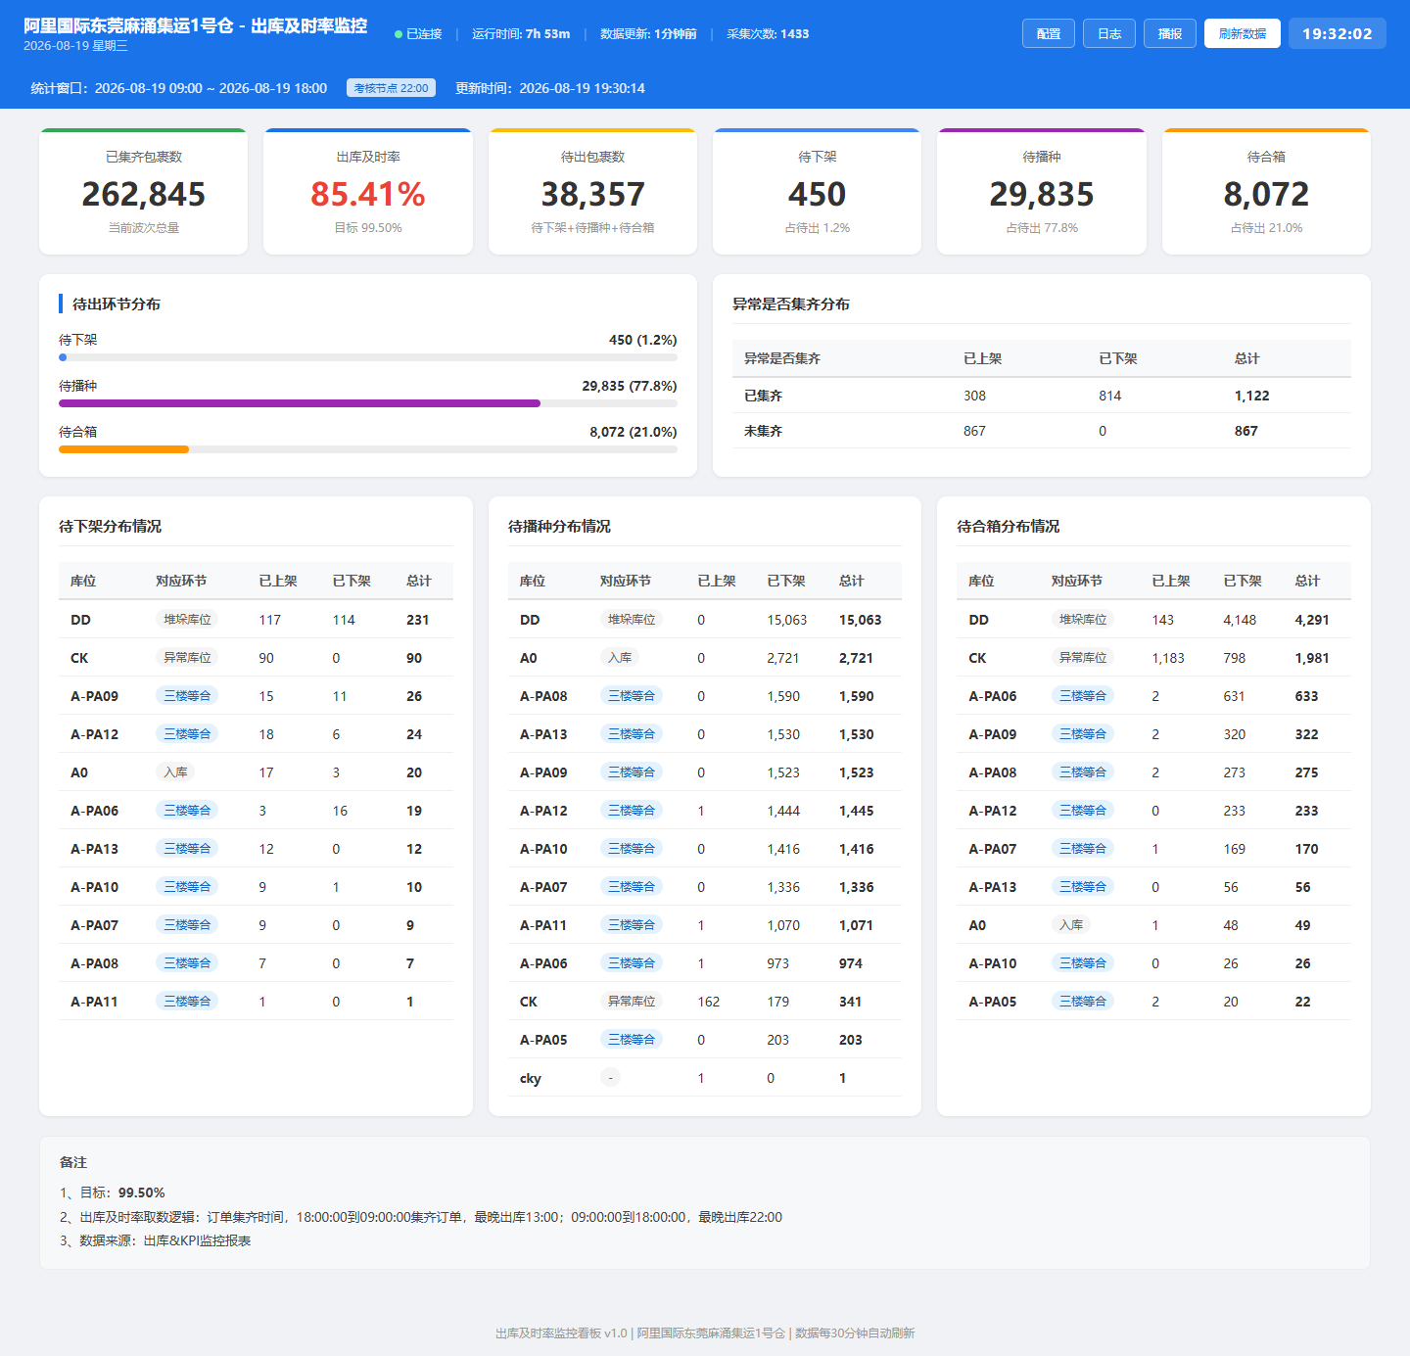Click 异常库位 tag in 待合箱 CK row
The width and height of the screenshot is (1410, 1356).
[x=1083, y=658]
